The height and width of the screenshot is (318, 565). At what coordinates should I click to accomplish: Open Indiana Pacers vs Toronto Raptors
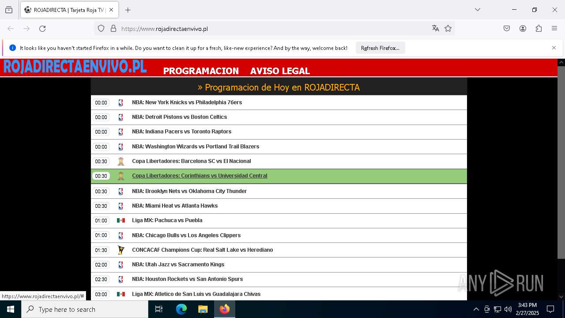(x=181, y=132)
